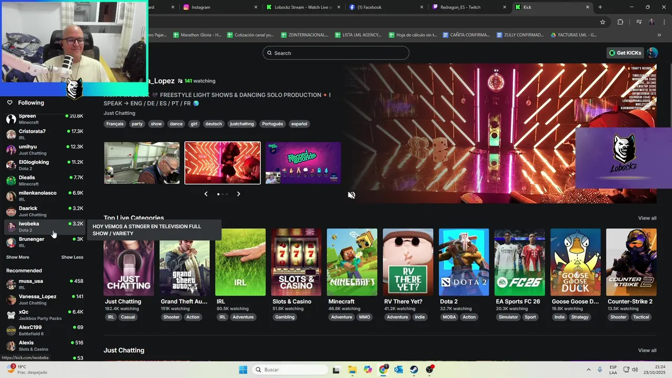Open Hoja de cálculo sin t... bookmark
Screen dimensions: 672x378
tap(413, 35)
